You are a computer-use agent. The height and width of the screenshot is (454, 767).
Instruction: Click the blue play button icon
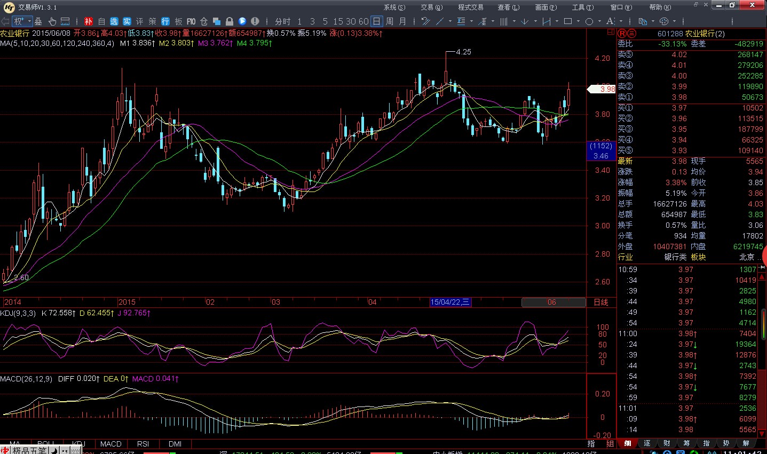pyautogui.click(x=242, y=21)
